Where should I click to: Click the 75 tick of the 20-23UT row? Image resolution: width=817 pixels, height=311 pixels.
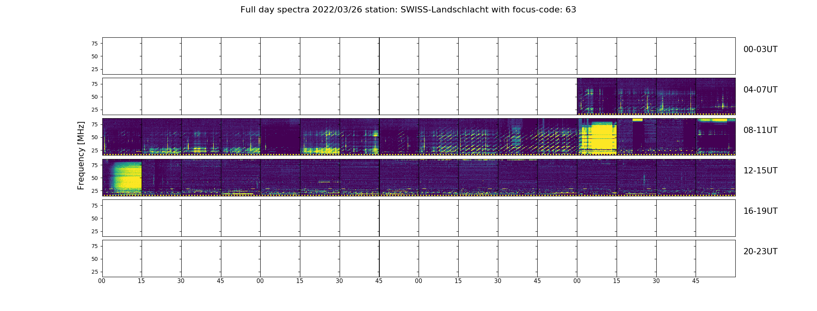pyautogui.click(x=95, y=246)
